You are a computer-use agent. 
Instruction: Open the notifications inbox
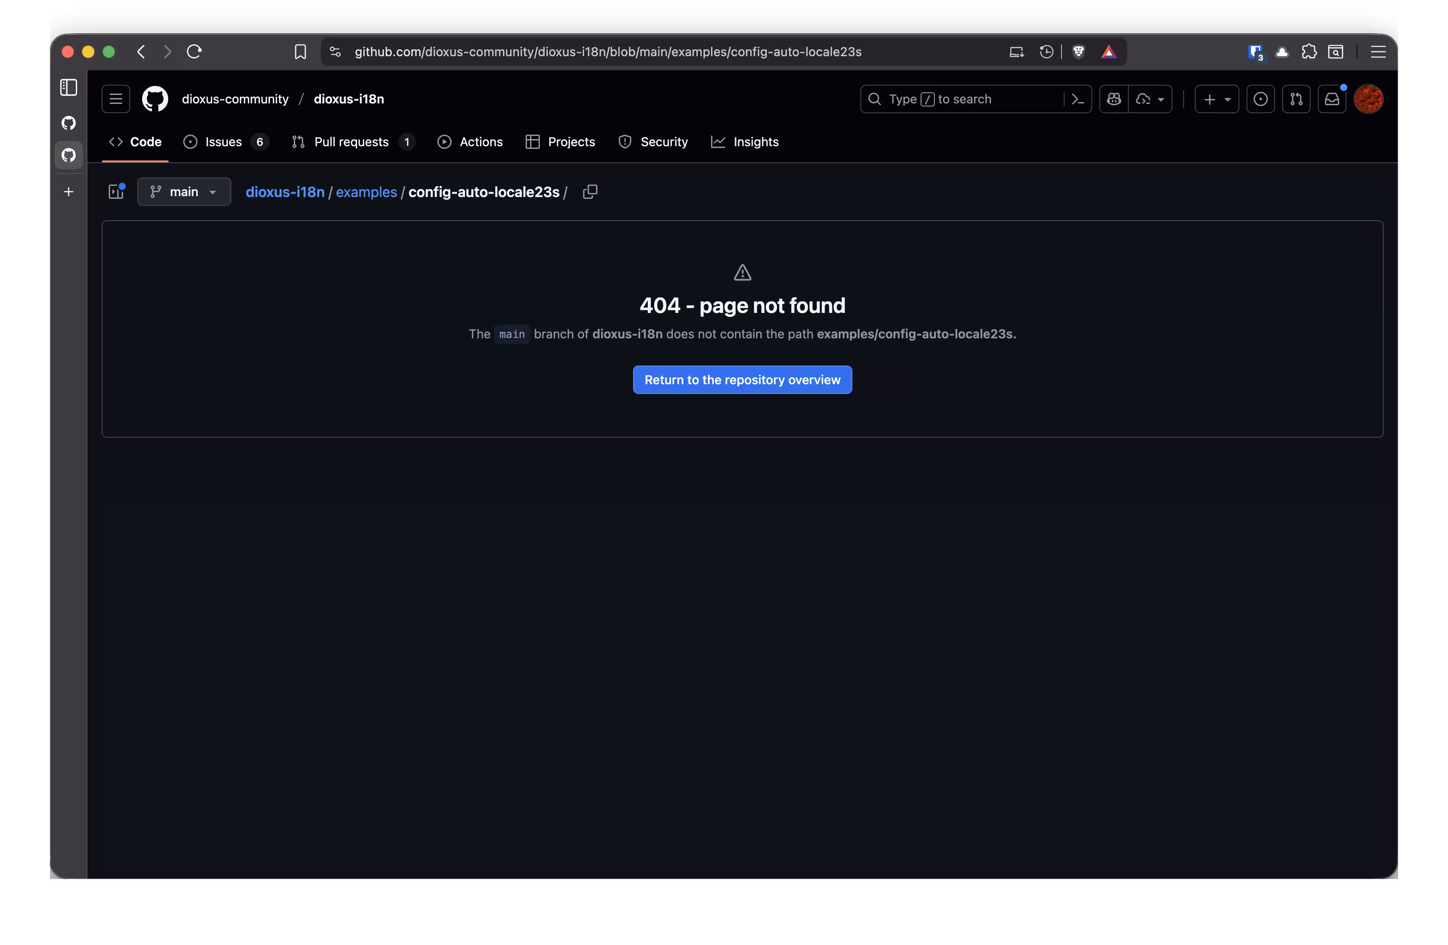pos(1333,99)
